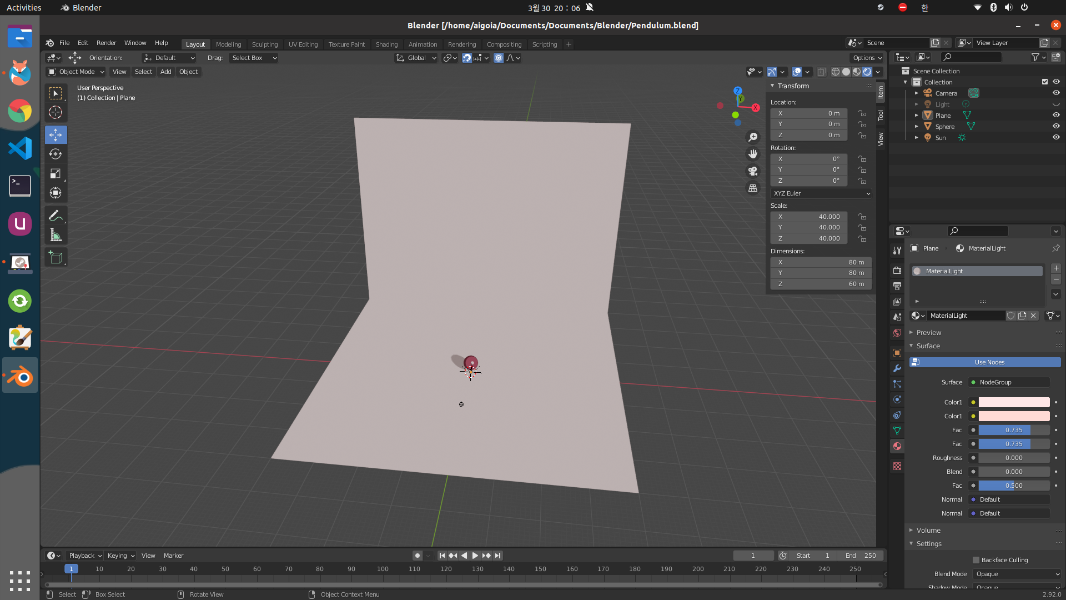The width and height of the screenshot is (1066, 600).
Task: Open the Object Data properties tab
Action: click(x=897, y=431)
